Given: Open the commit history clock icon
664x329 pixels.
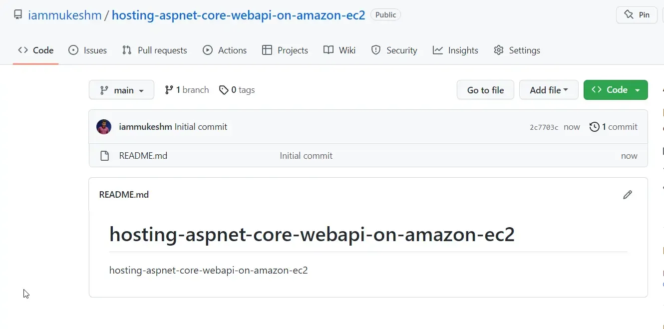Looking at the screenshot, I should coord(594,127).
